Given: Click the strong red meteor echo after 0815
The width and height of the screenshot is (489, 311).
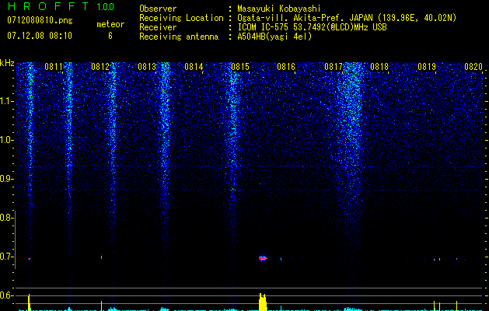Looking at the screenshot, I should pyautogui.click(x=263, y=258).
